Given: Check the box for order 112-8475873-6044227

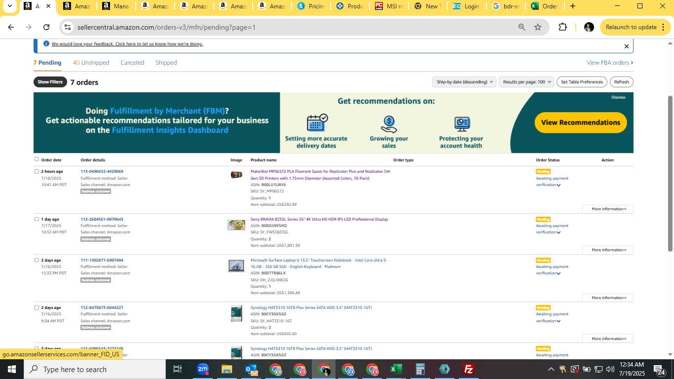Looking at the screenshot, I should tap(37, 307).
